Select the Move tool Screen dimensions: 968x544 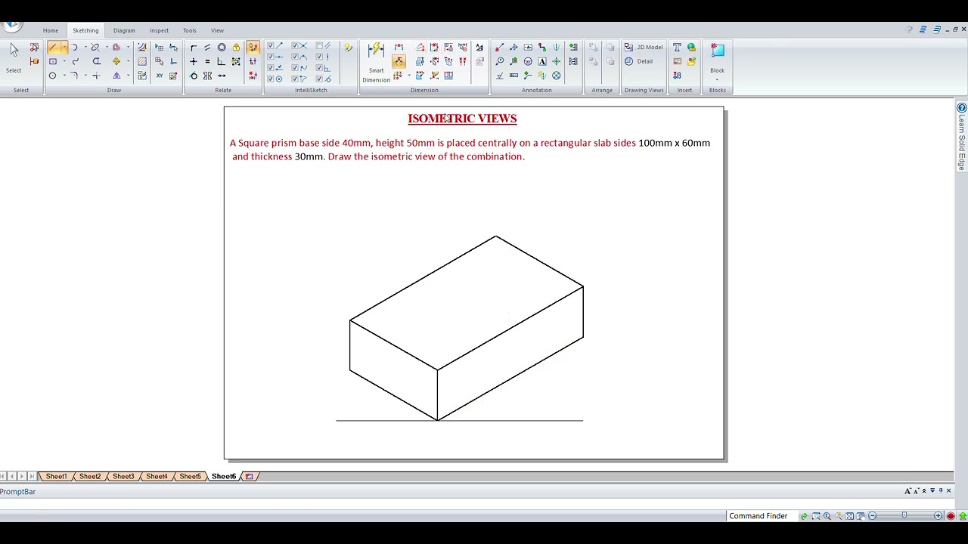point(116,61)
